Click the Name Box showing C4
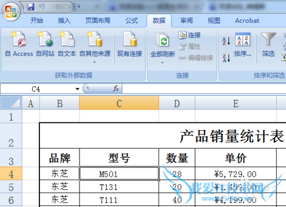 click(36, 89)
